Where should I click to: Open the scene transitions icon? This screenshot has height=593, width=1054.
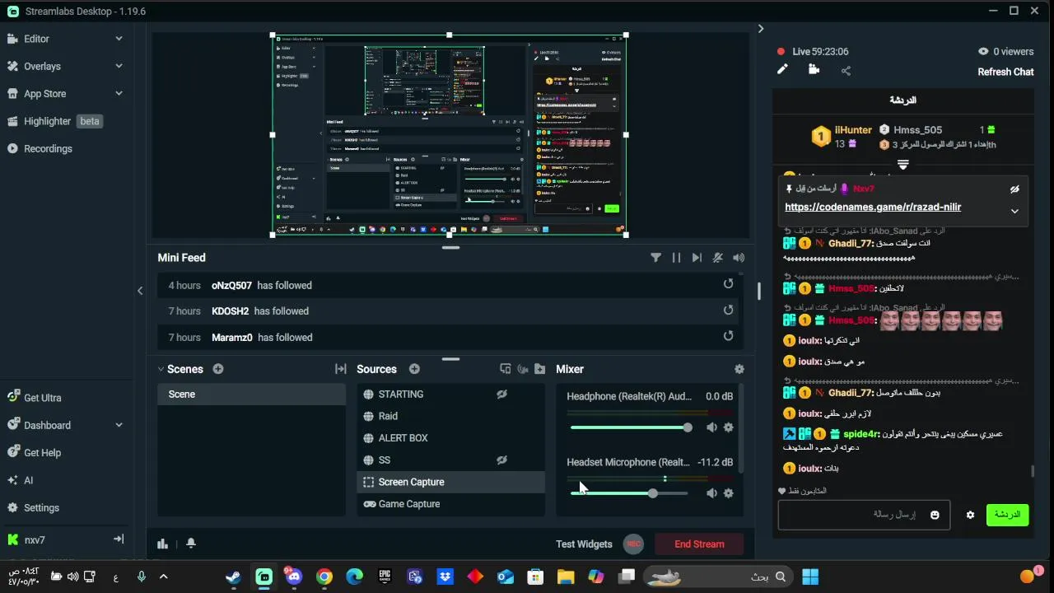[341, 369]
